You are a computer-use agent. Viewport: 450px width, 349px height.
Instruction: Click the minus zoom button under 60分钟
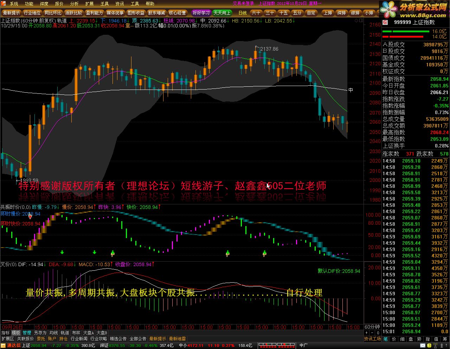click(x=372, y=333)
